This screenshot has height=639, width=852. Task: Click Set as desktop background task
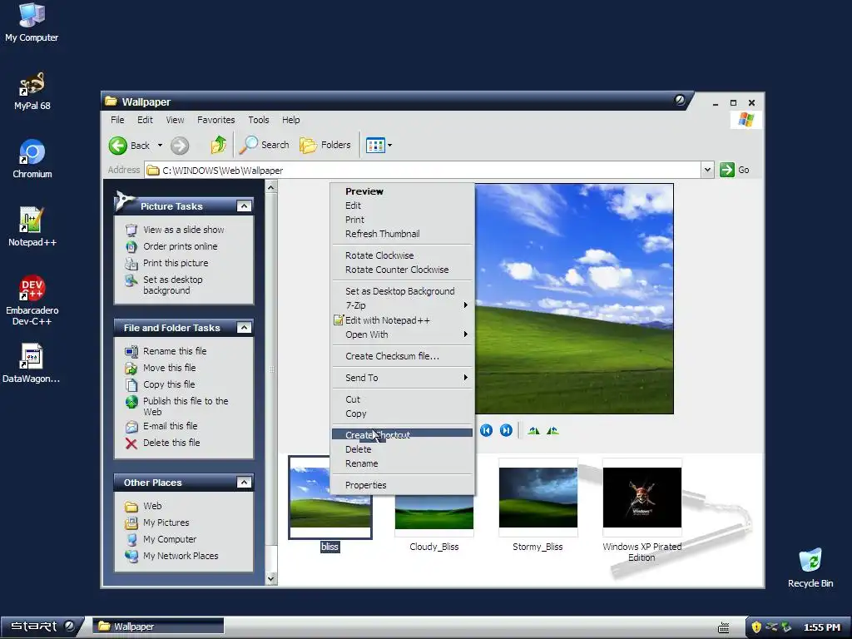pyautogui.click(x=173, y=285)
